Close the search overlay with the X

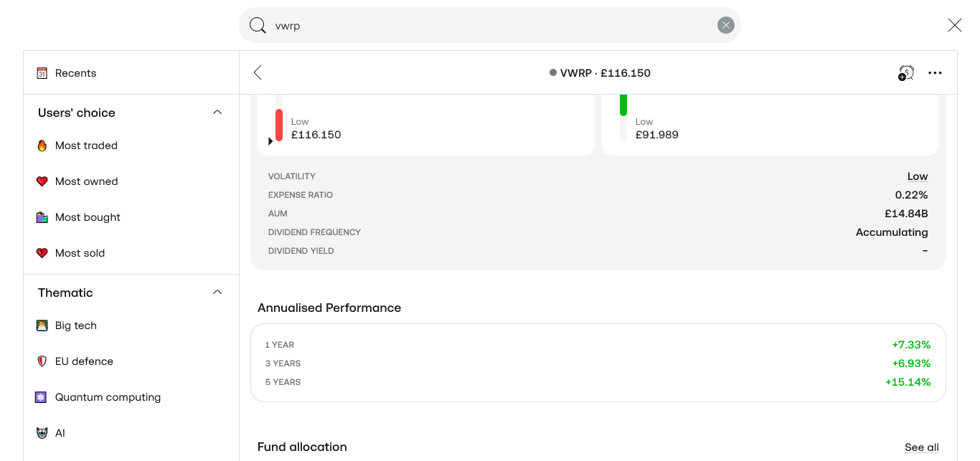point(954,26)
